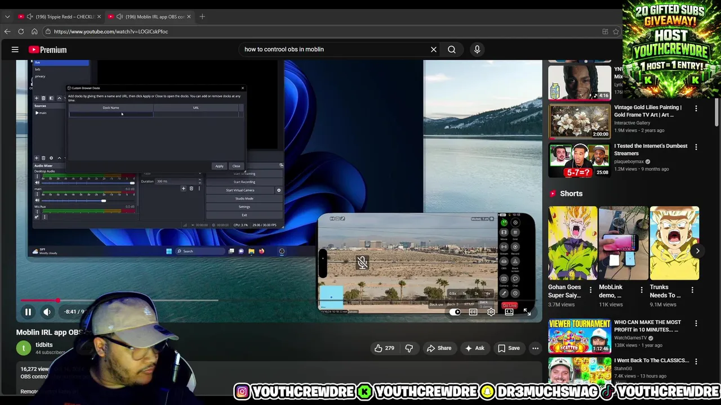Open options for I Went Back To The CLASSICS video
This screenshot has width=721, height=405.
pyautogui.click(x=696, y=362)
